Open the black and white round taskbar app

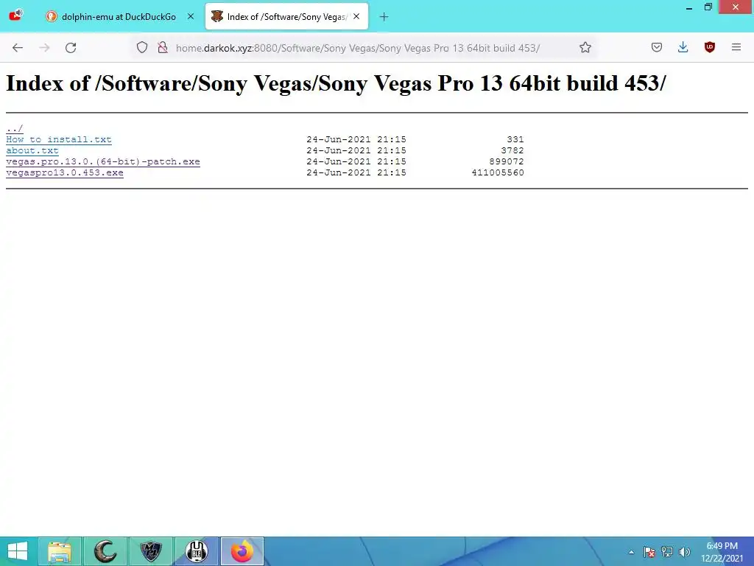pos(196,551)
